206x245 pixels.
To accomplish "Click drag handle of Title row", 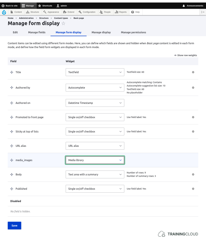I will [x=12, y=72].
